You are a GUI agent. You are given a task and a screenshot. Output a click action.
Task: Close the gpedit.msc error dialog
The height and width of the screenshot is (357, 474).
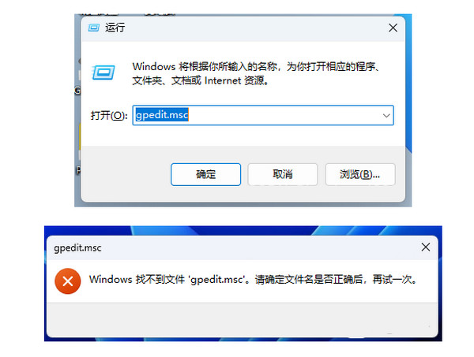pos(426,247)
